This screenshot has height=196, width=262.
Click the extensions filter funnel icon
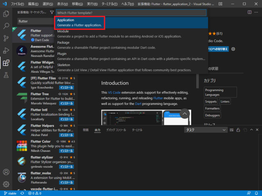(x=52, y=13)
